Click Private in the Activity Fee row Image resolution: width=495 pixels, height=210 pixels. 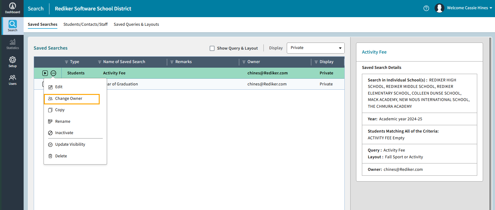point(326,73)
